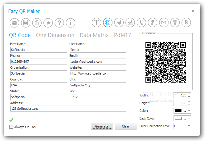Choose the bookmark QR type icon
The height and width of the screenshot is (142, 206).
click(186, 22)
